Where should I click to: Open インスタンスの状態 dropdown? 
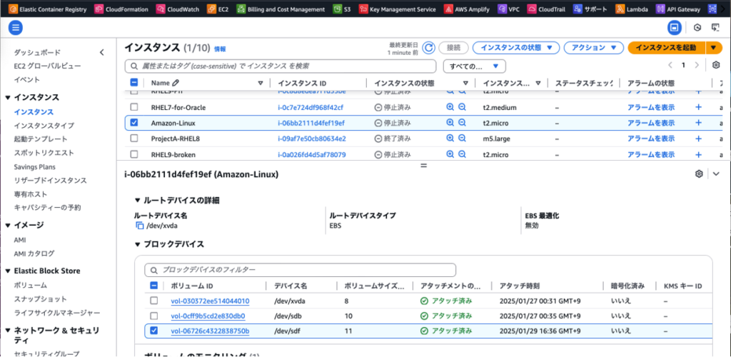[515, 48]
